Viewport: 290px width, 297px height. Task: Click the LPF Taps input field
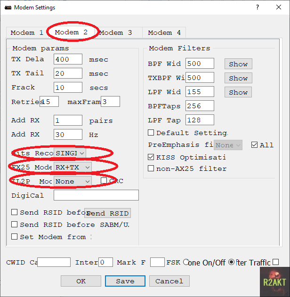pos(200,120)
